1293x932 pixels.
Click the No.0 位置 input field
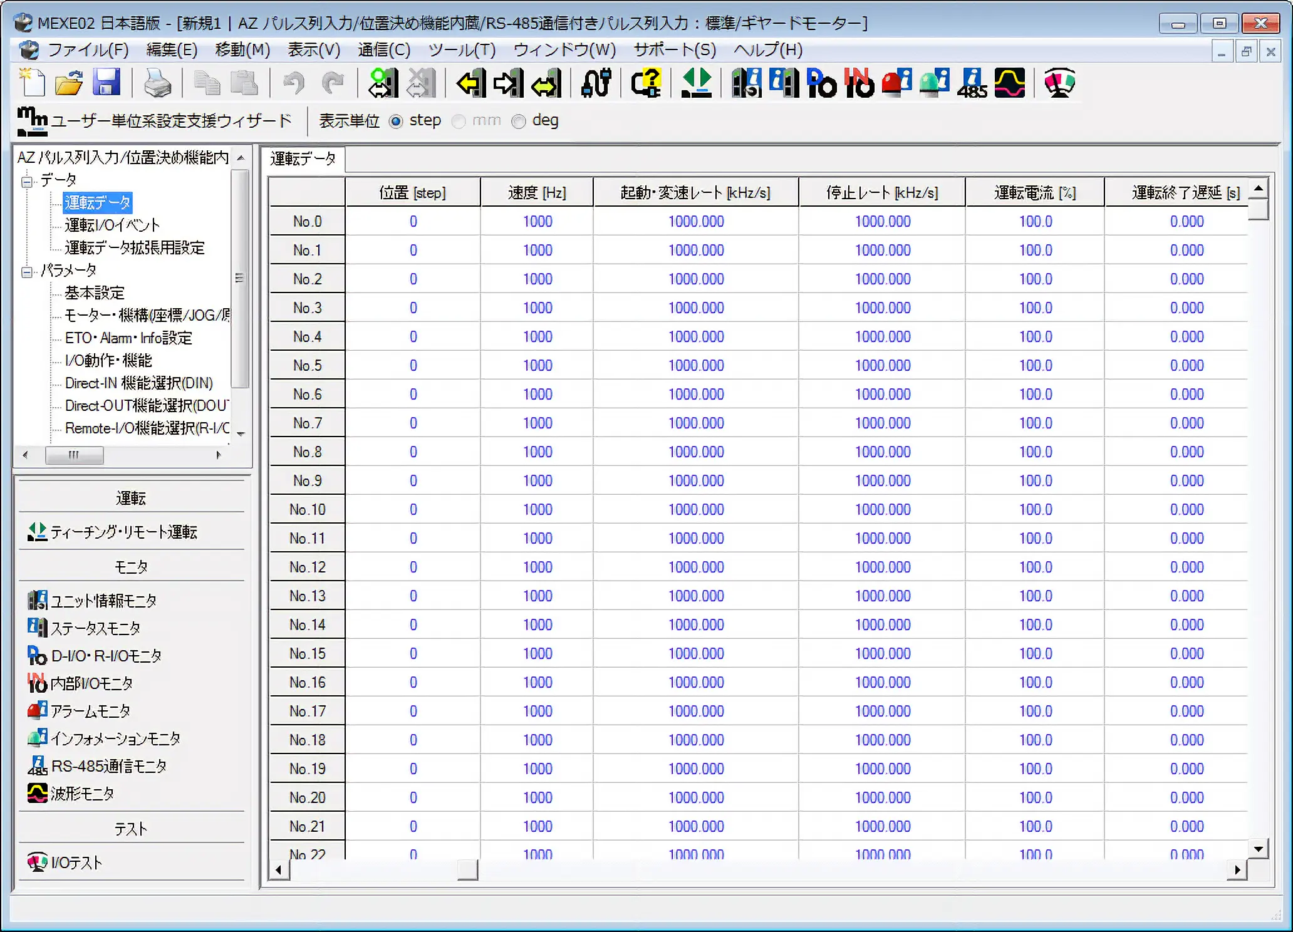pos(413,220)
